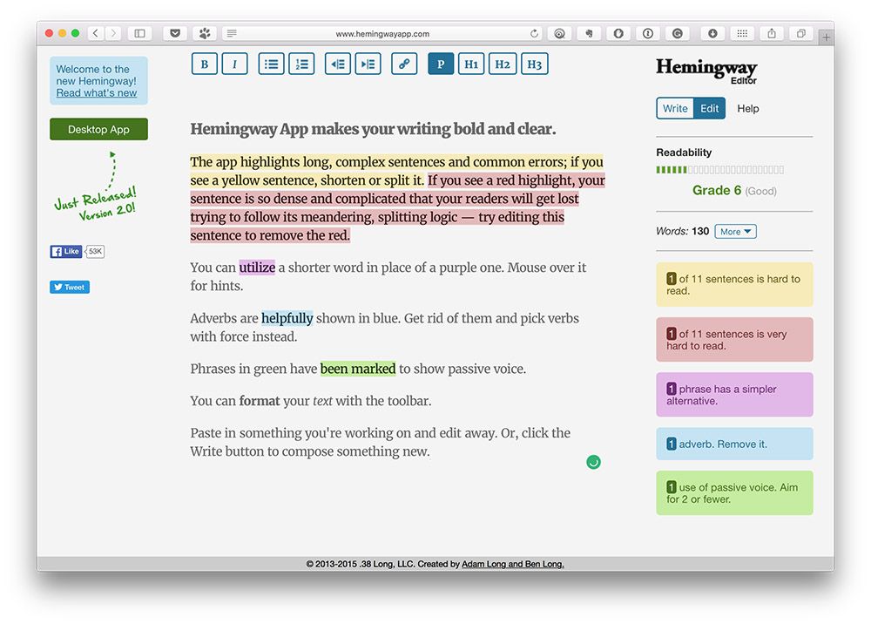871x624 pixels.
Task: Apply Heading 2 style (H2)
Action: coord(503,64)
